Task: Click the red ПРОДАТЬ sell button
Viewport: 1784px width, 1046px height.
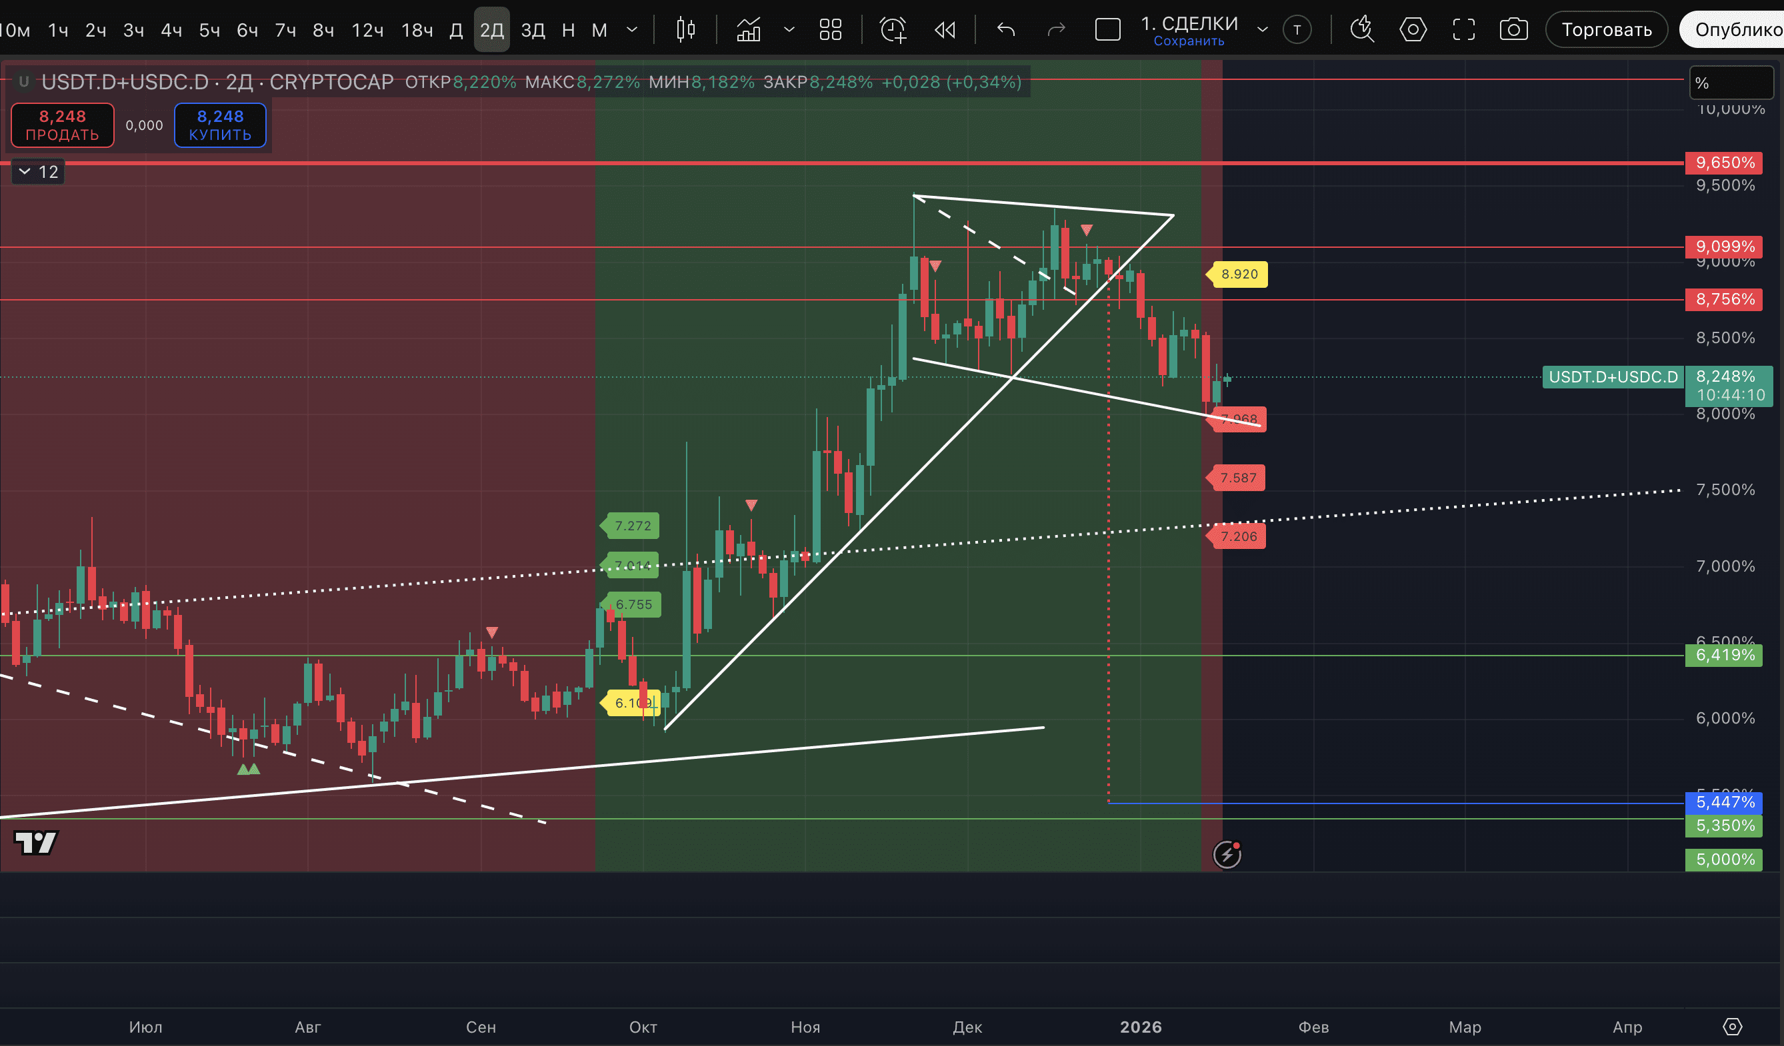Action: click(62, 125)
